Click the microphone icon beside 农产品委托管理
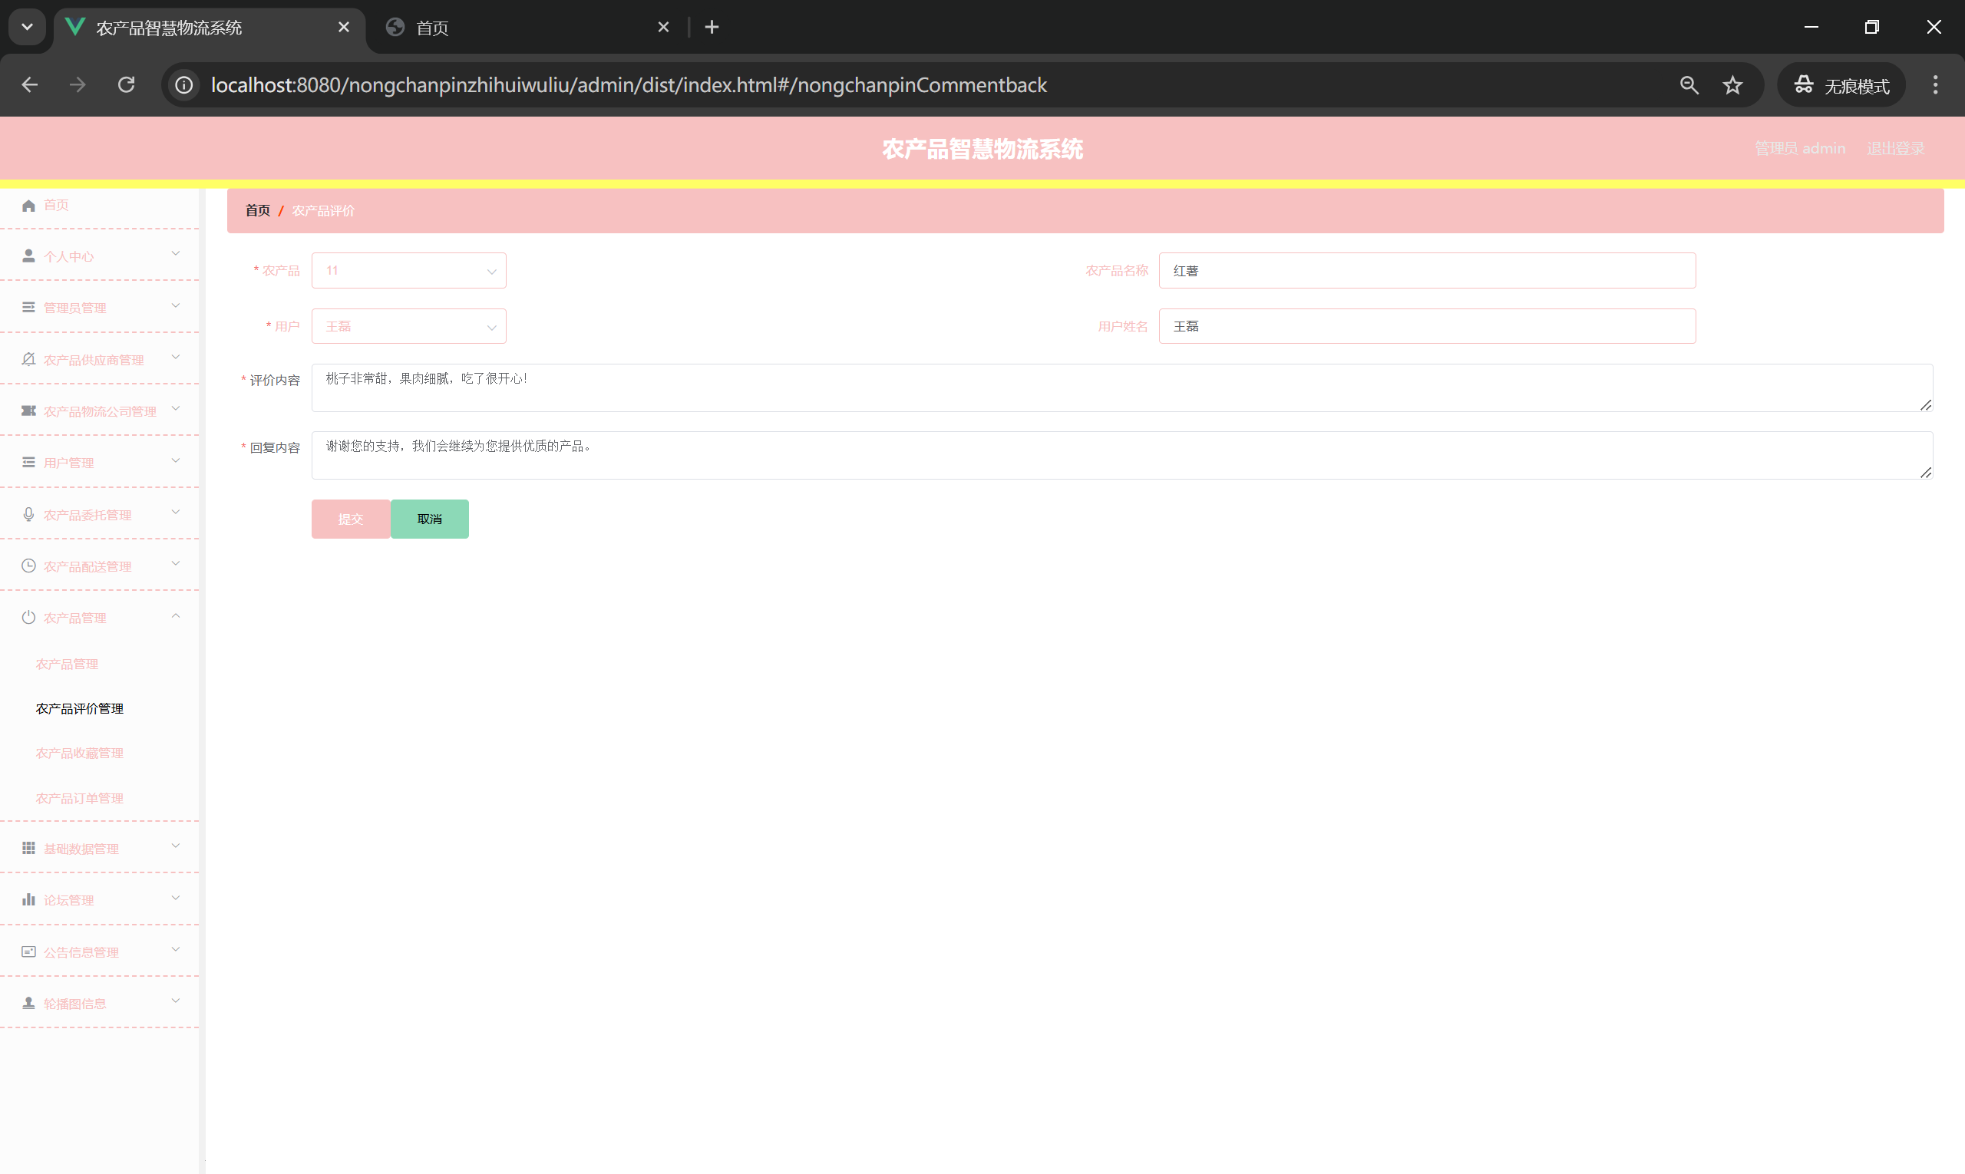This screenshot has height=1174, width=1965. (x=28, y=515)
